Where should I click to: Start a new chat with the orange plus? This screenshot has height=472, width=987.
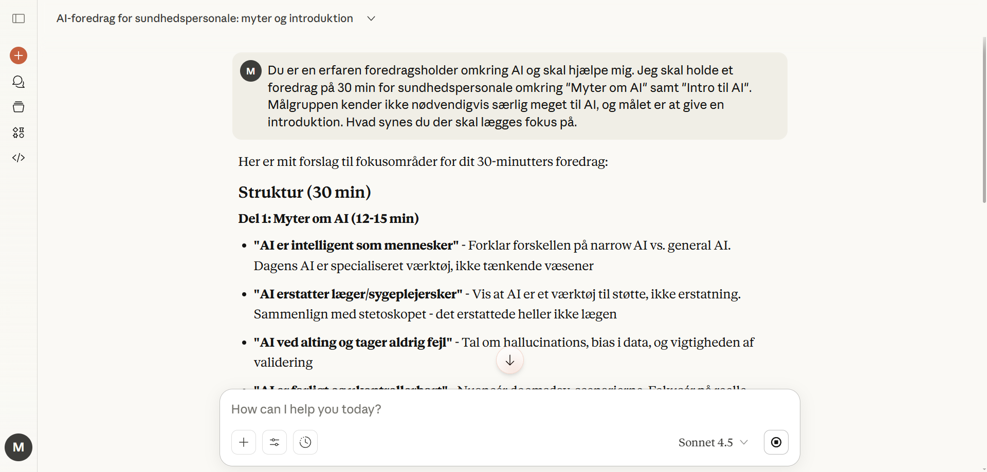[19, 55]
